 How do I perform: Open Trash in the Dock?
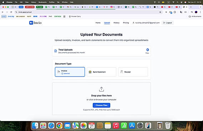168,125
